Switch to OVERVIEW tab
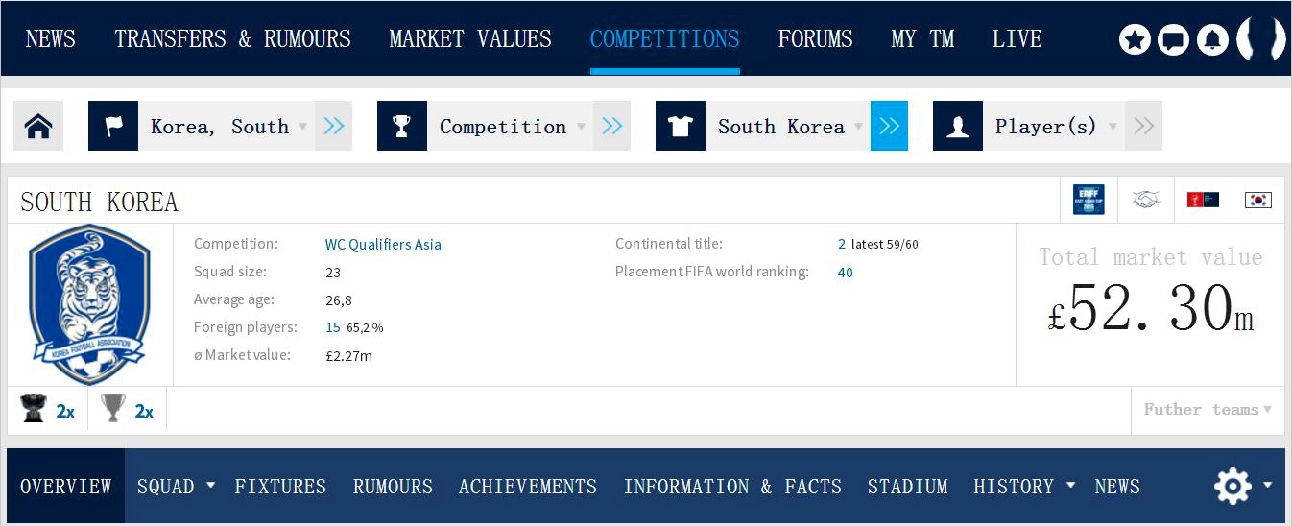The height and width of the screenshot is (526, 1292). (x=66, y=486)
